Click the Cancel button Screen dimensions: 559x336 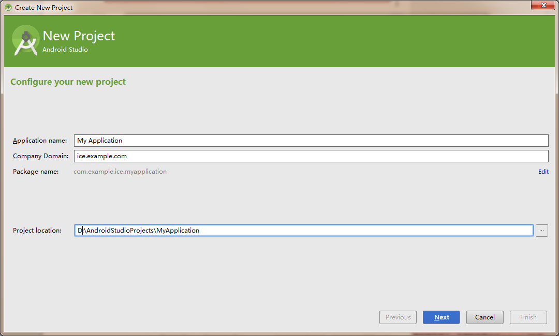[x=485, y=317]
